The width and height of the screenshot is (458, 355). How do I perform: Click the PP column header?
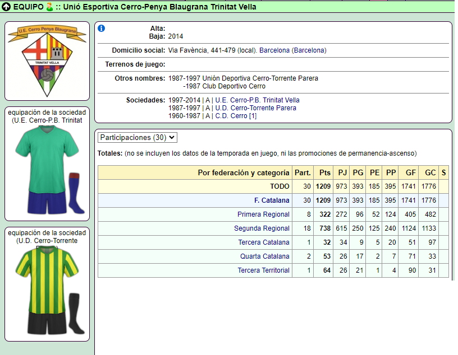[x=391, y=173]
